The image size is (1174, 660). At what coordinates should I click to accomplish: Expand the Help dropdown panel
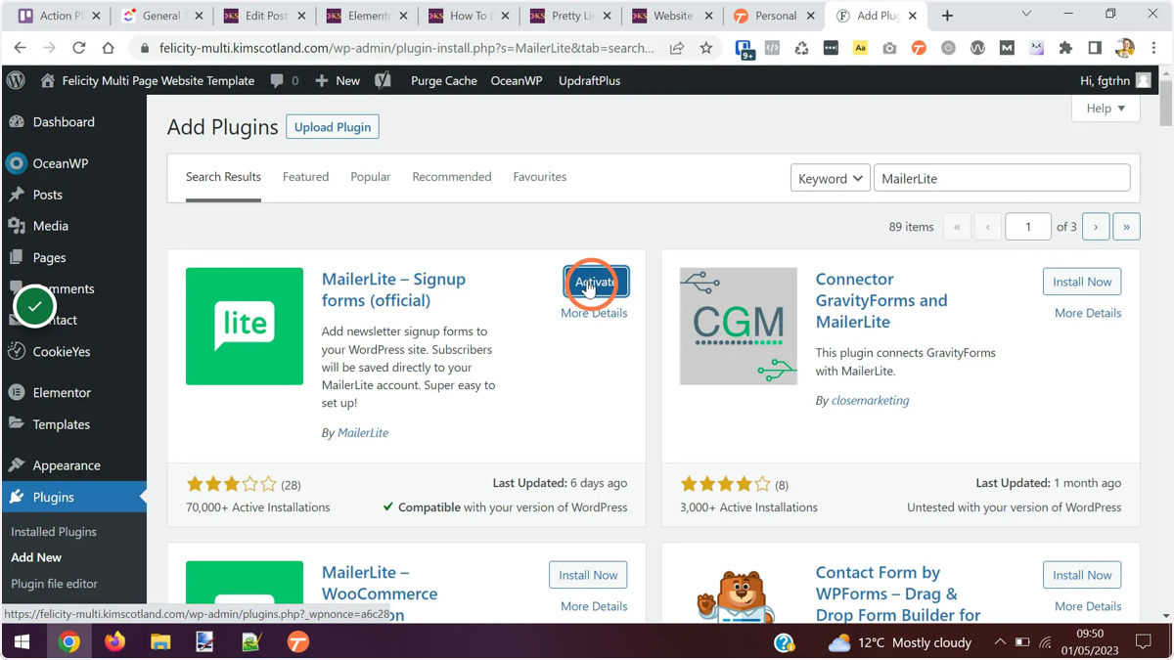pos(1106,109)
